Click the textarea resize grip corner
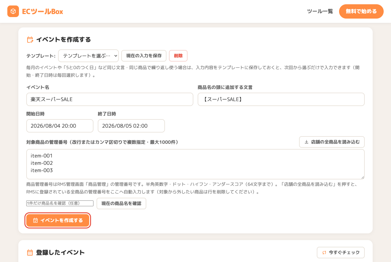 coord(362,177)
